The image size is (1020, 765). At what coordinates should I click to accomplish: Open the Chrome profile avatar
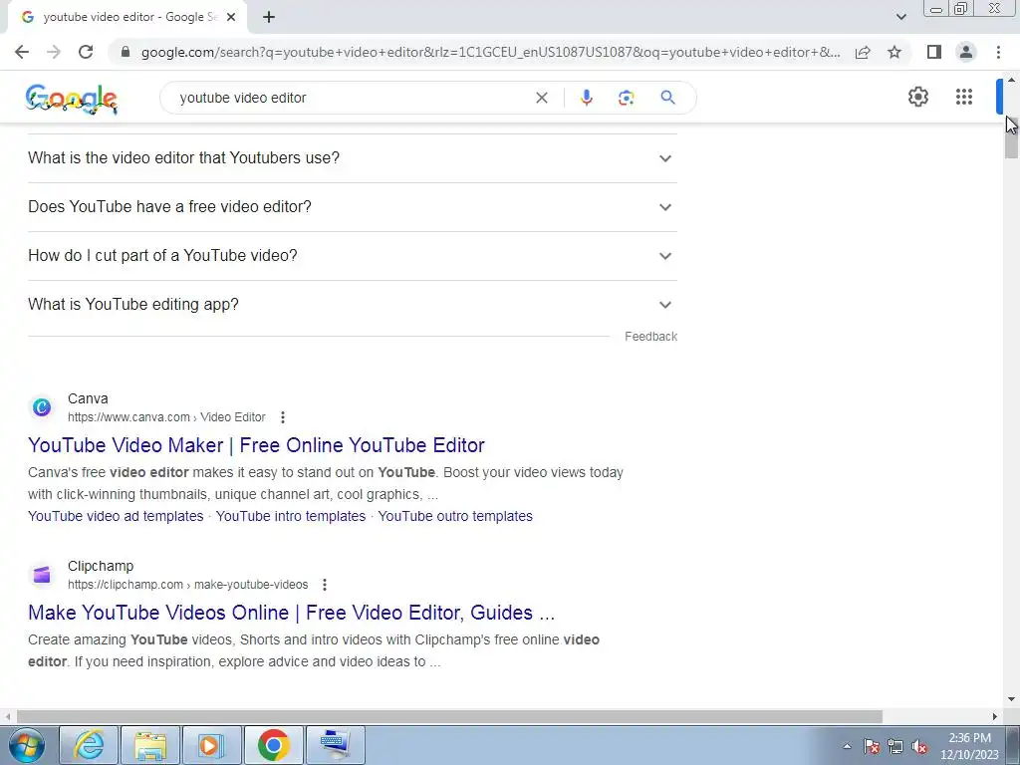tap(966, 52)
